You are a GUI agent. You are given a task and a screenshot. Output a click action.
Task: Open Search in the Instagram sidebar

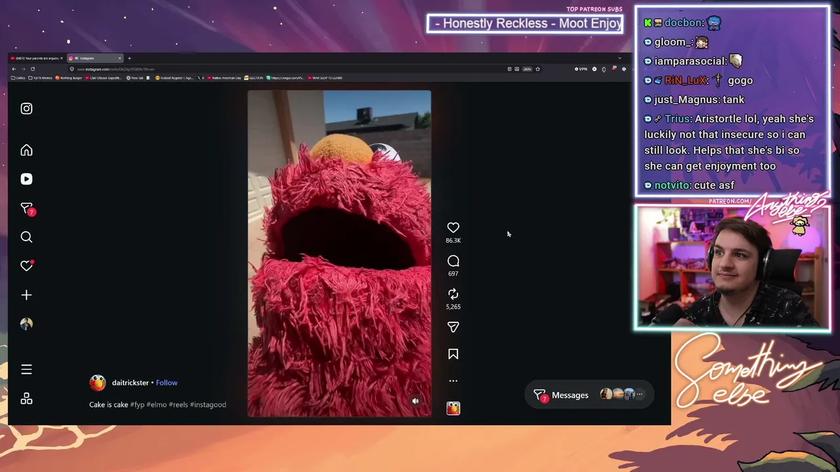(x=26, y=237)
